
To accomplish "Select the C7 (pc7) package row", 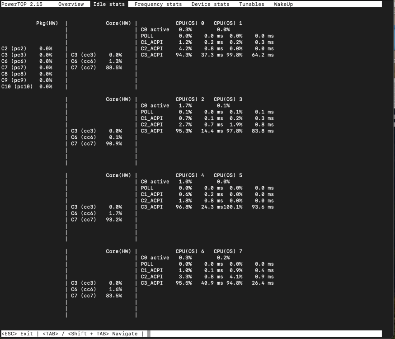I will 27,67.
